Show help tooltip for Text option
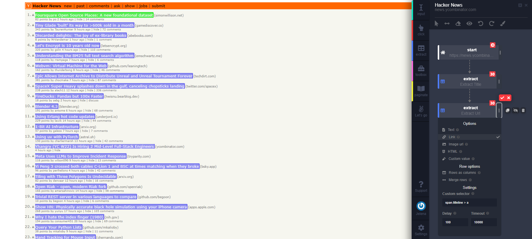This screenshot has height=239, width=532. tap(457, 130)
